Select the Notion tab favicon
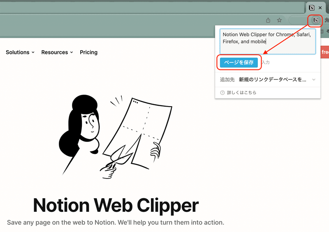 [x=312, y=8]
